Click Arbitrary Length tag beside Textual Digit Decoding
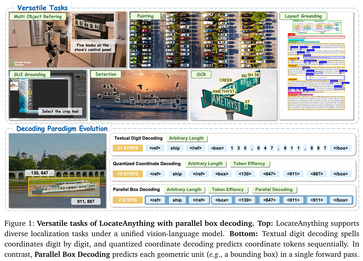This screenshot has width=363, height=261. click(x=187, y=138)
